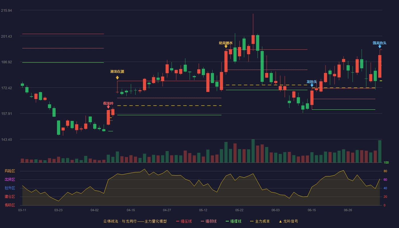399x228 pixels.
Task: Click the 06-26 date axis label
Action: (x=348, y=210)
